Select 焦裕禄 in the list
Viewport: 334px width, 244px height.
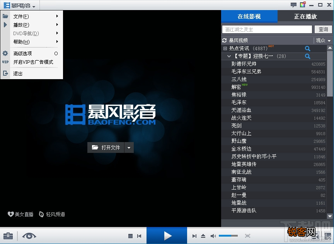click(x=274, y=95)
